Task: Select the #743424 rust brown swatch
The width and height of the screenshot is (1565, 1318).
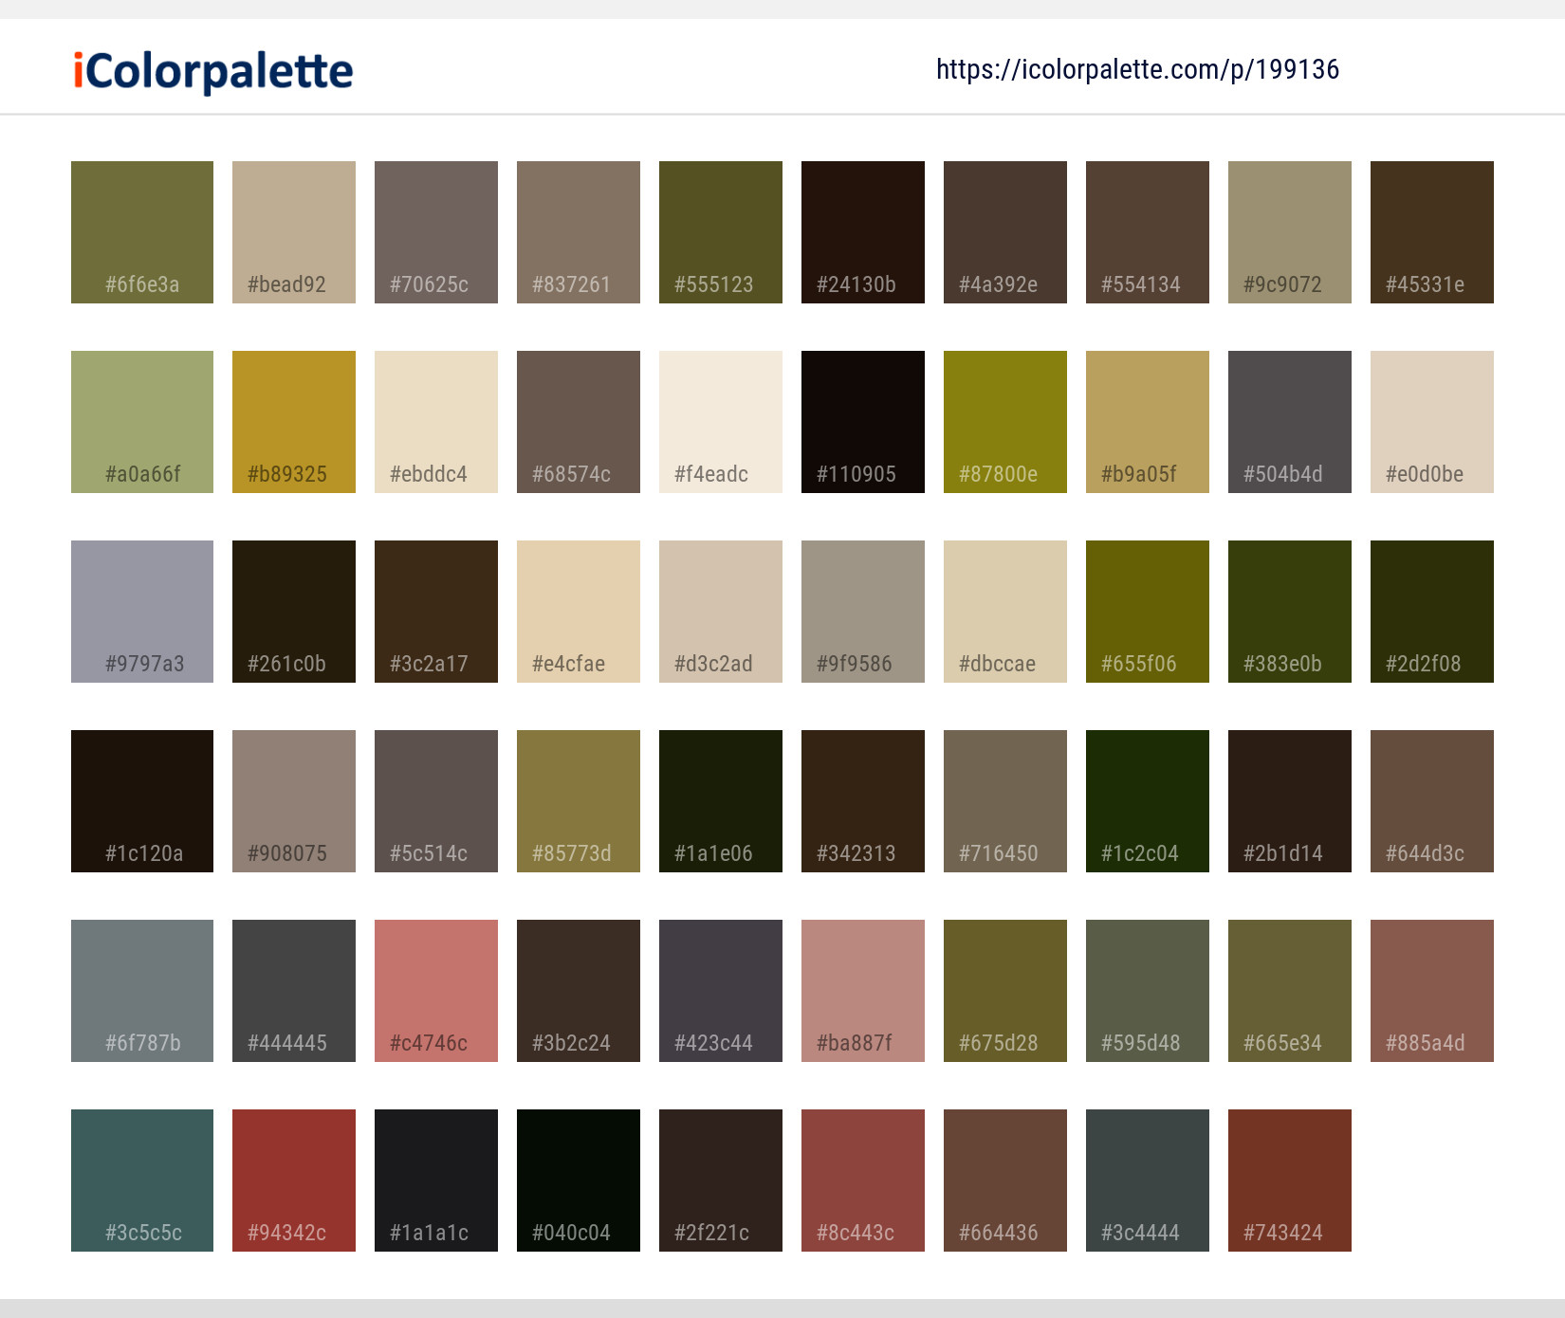Action: 1290,1181
